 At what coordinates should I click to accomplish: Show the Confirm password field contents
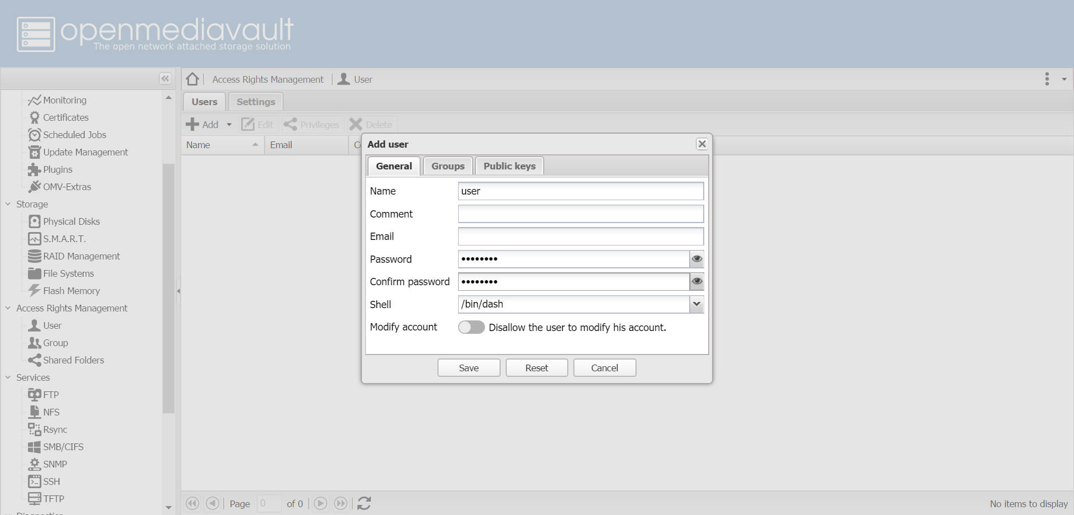697,281
